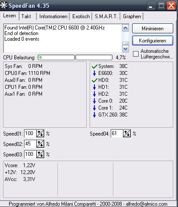Click the Speed01 up/down stepper
The height and width of the screenshot is (207, 178).
point(40,133)
